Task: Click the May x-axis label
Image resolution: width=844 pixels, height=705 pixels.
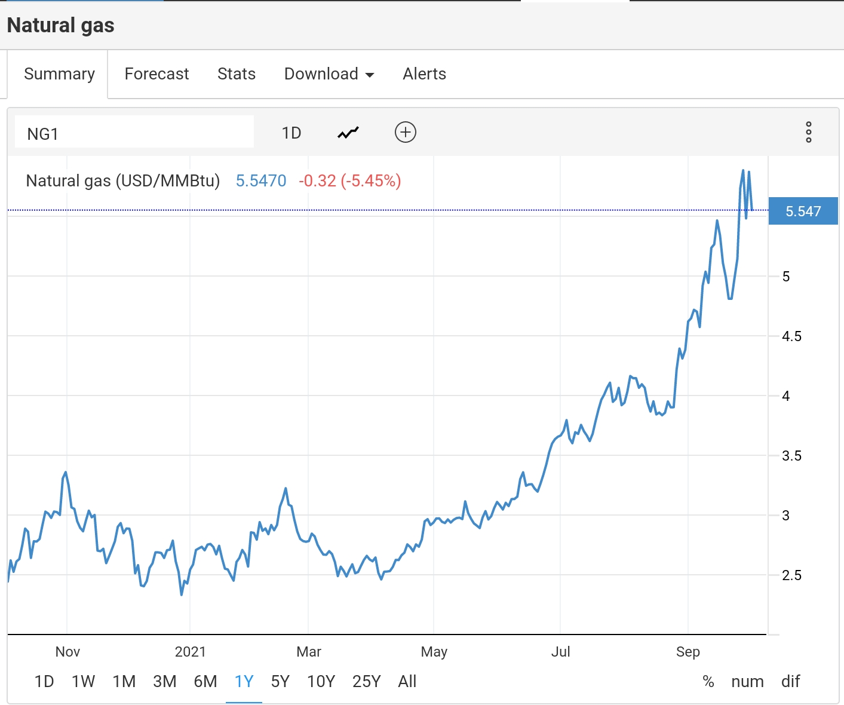Action: click(434, 652)
